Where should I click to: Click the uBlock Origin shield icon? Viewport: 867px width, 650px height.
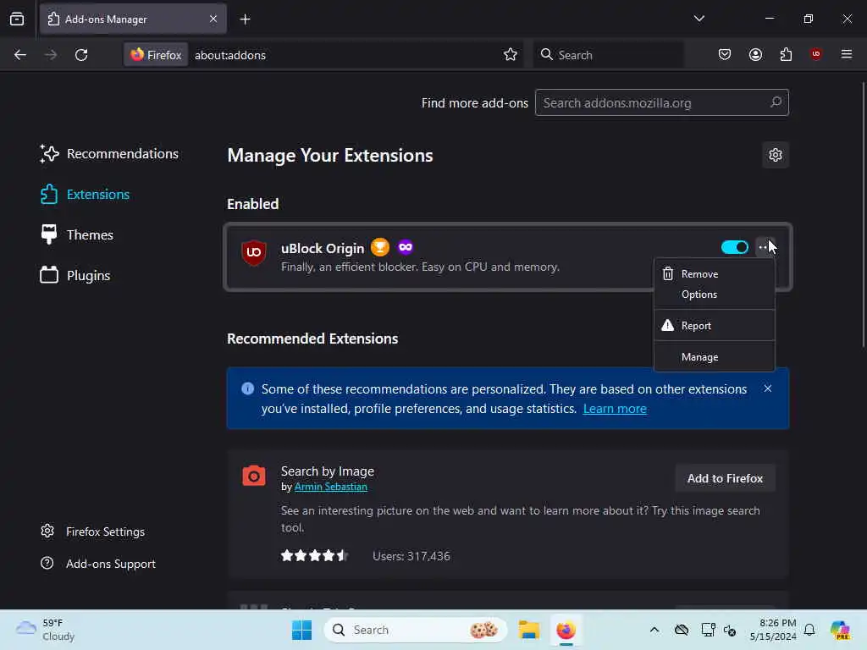pyautogui.click(x=254, y=252)
